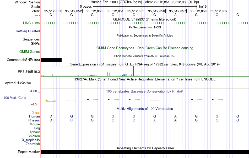Viewport: 249px width, 158px height.
Task: Click the H3K27Ac Mark track title
Action: (145, 79)
